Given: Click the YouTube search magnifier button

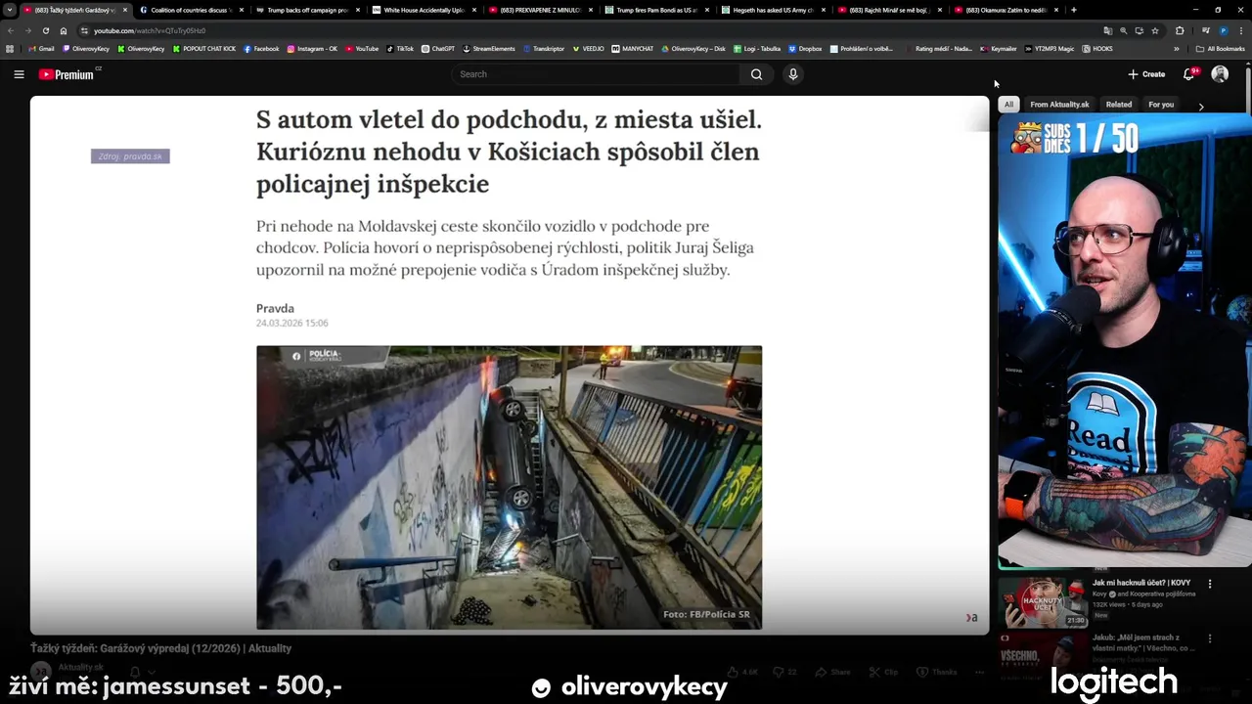Looking at the screenshot, I should tap(756, 74).
